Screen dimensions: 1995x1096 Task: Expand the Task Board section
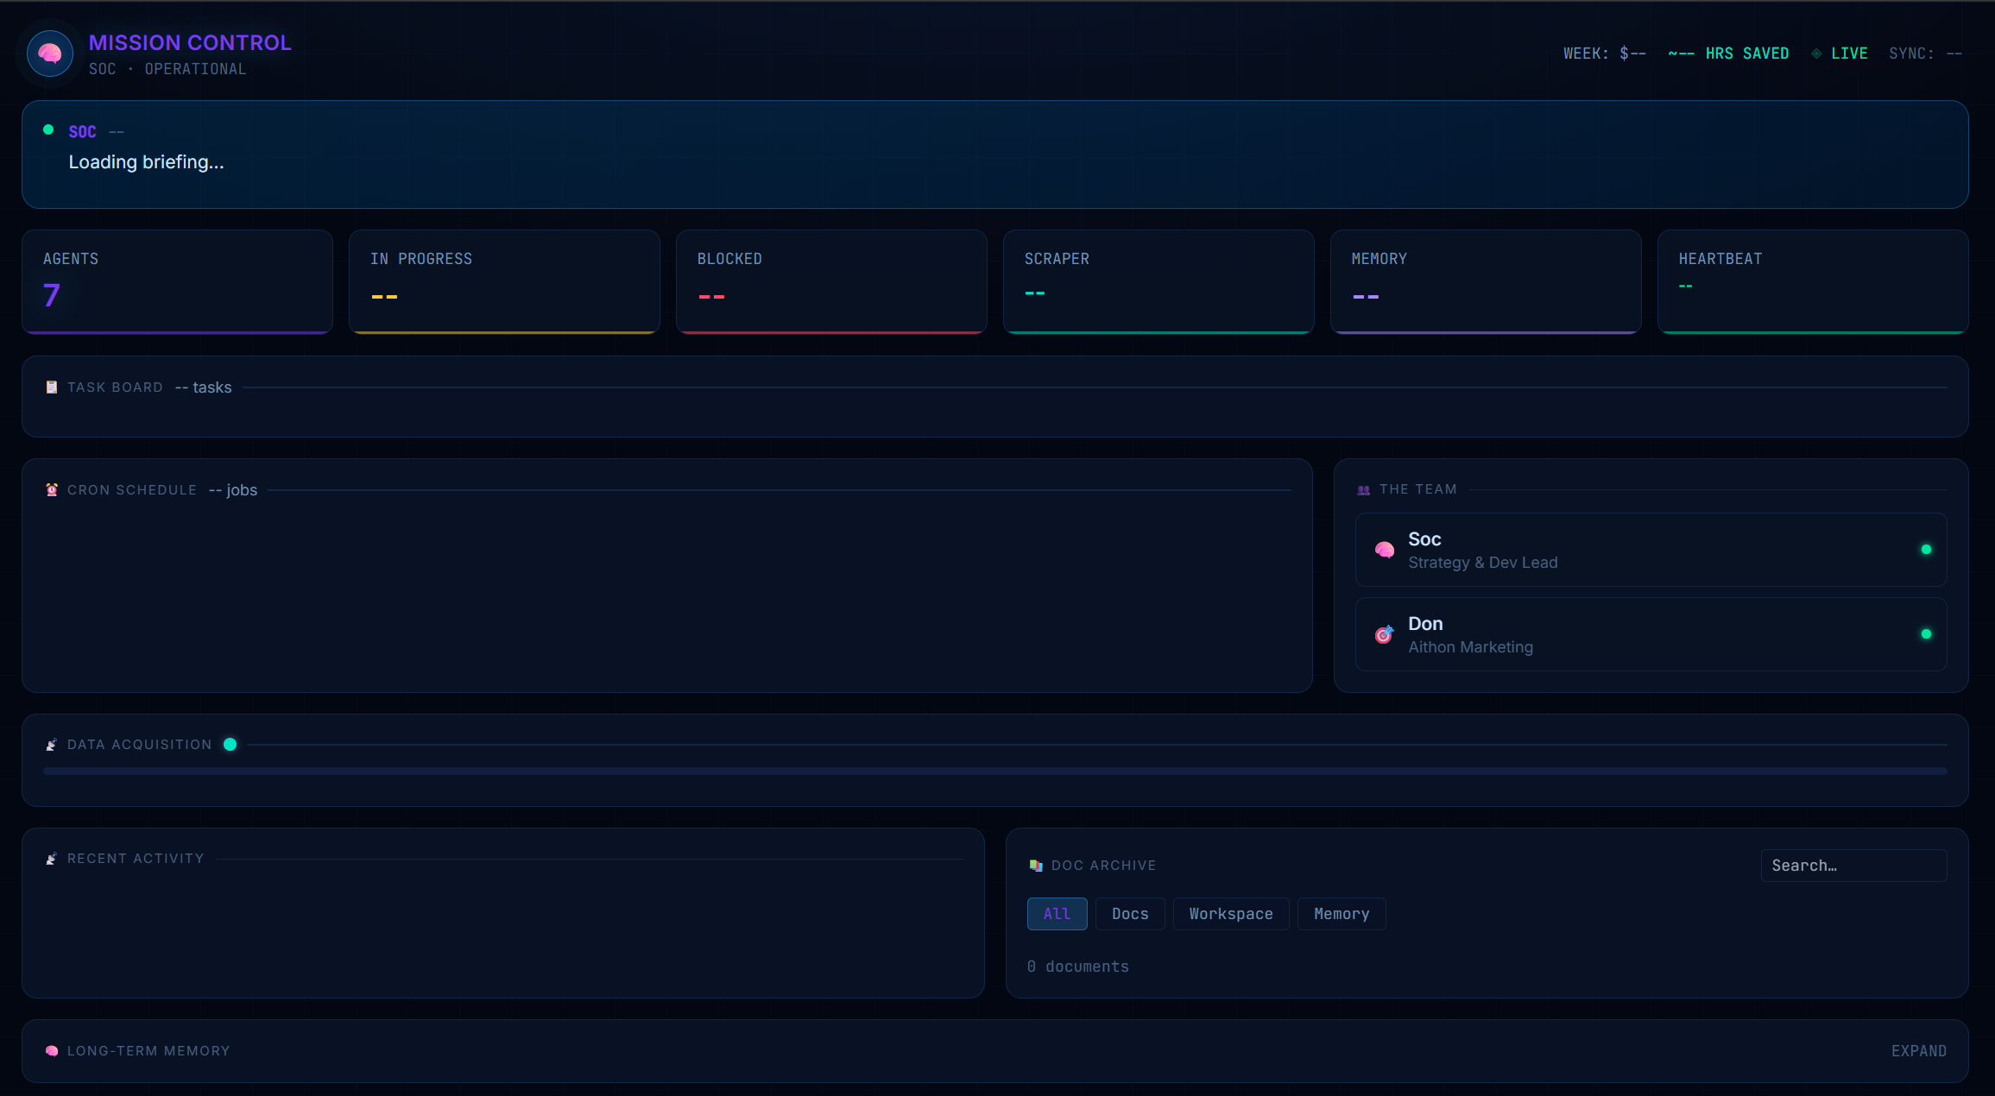click(x=115, y=387)
